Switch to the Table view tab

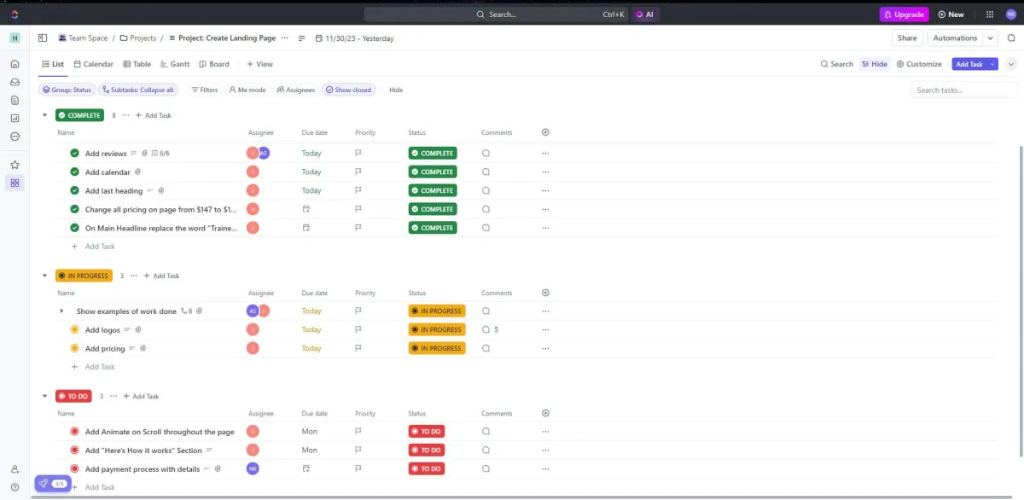click(137, 64)
